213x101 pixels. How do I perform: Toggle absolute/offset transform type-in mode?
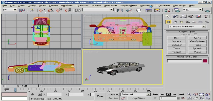click(40, 94)
